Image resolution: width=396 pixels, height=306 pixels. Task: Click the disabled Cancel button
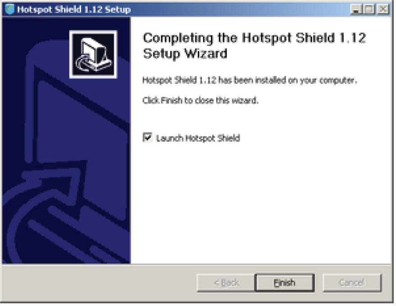352,283
